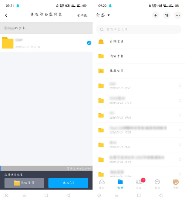Click the date text 2020-06-22 17:50
The height and width of the screenshot is (201, 185).
point(120,103)
